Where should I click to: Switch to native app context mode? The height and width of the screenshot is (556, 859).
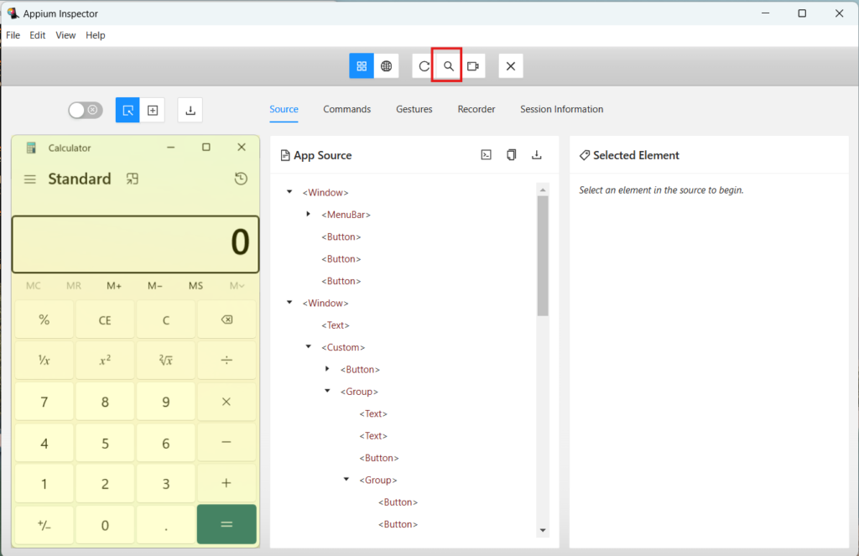(x=362, y=65)
